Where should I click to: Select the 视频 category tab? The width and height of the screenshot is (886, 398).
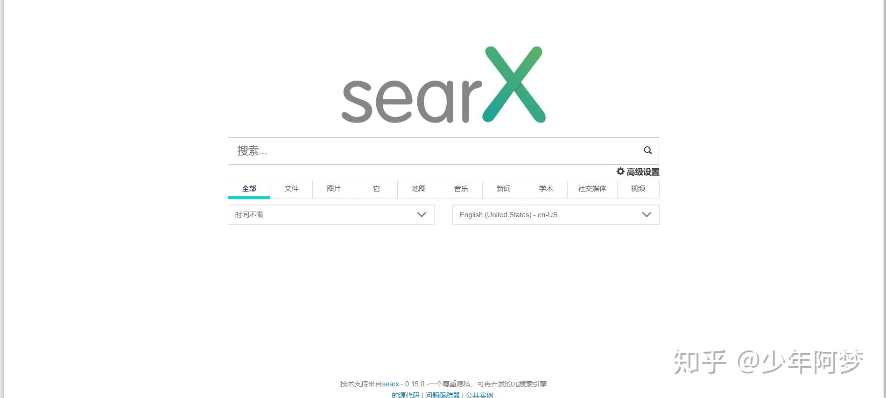(x=638, y=189)
